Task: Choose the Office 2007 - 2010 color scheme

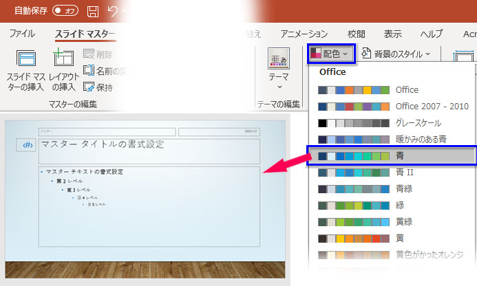Action: pos(392,107)
